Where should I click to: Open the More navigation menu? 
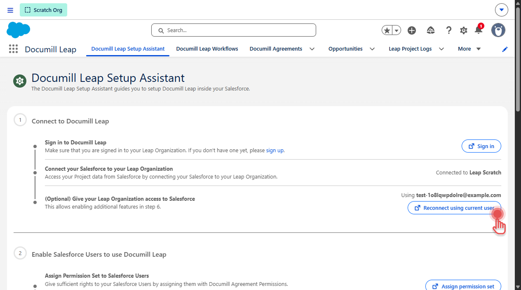tap(469, 49)
